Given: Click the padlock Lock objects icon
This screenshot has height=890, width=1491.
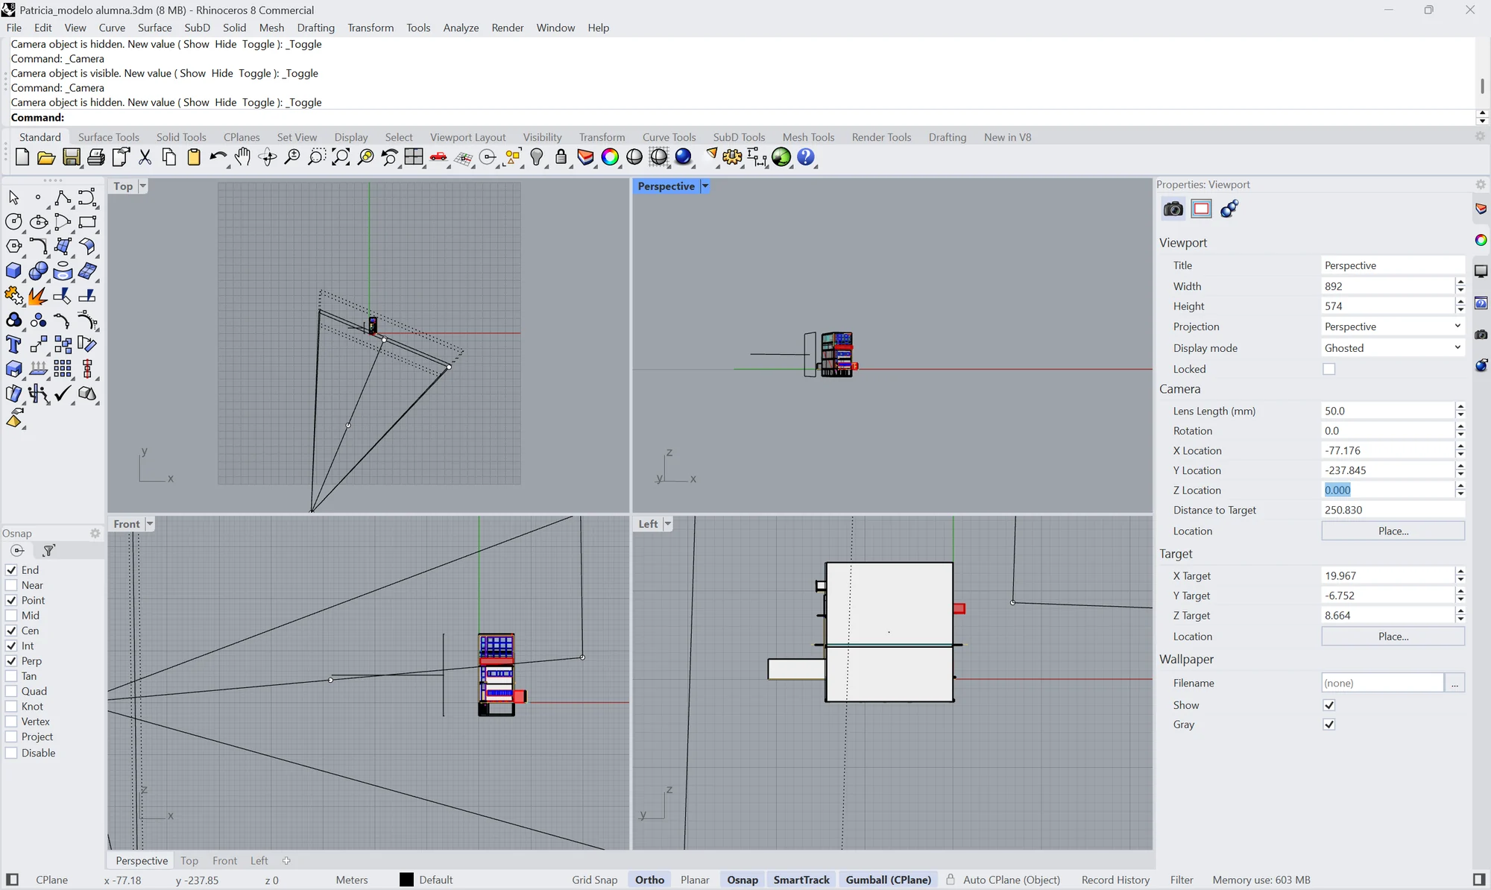Looking at the screenshot, I should click(561, 157).
